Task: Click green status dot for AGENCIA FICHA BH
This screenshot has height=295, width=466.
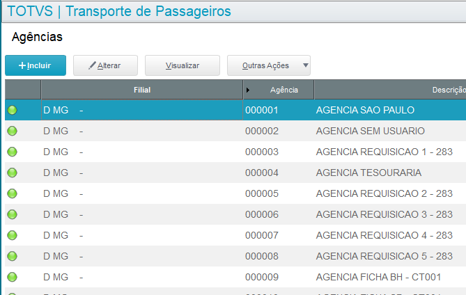Action: (x=12, y=277)
